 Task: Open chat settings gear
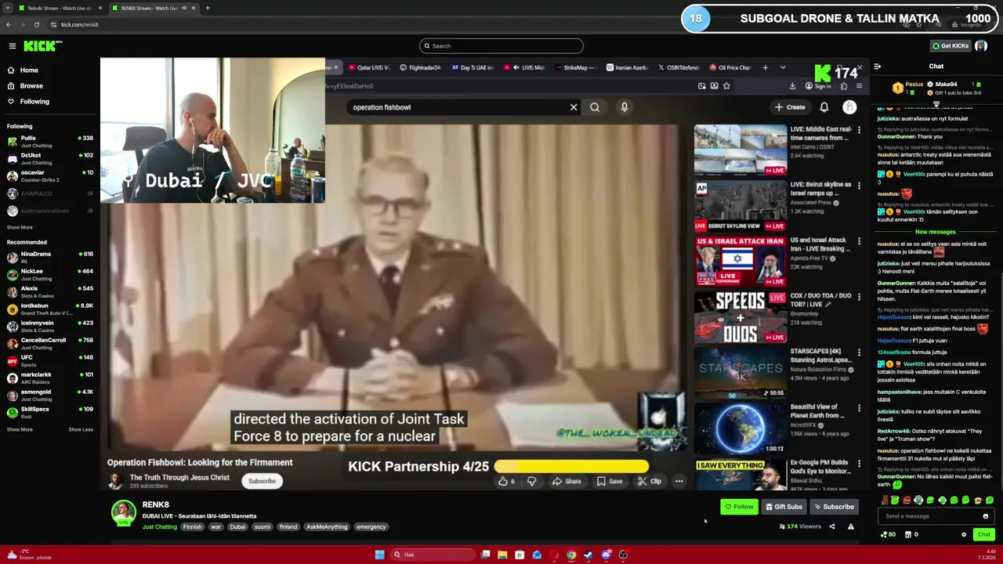click(964, 534)
